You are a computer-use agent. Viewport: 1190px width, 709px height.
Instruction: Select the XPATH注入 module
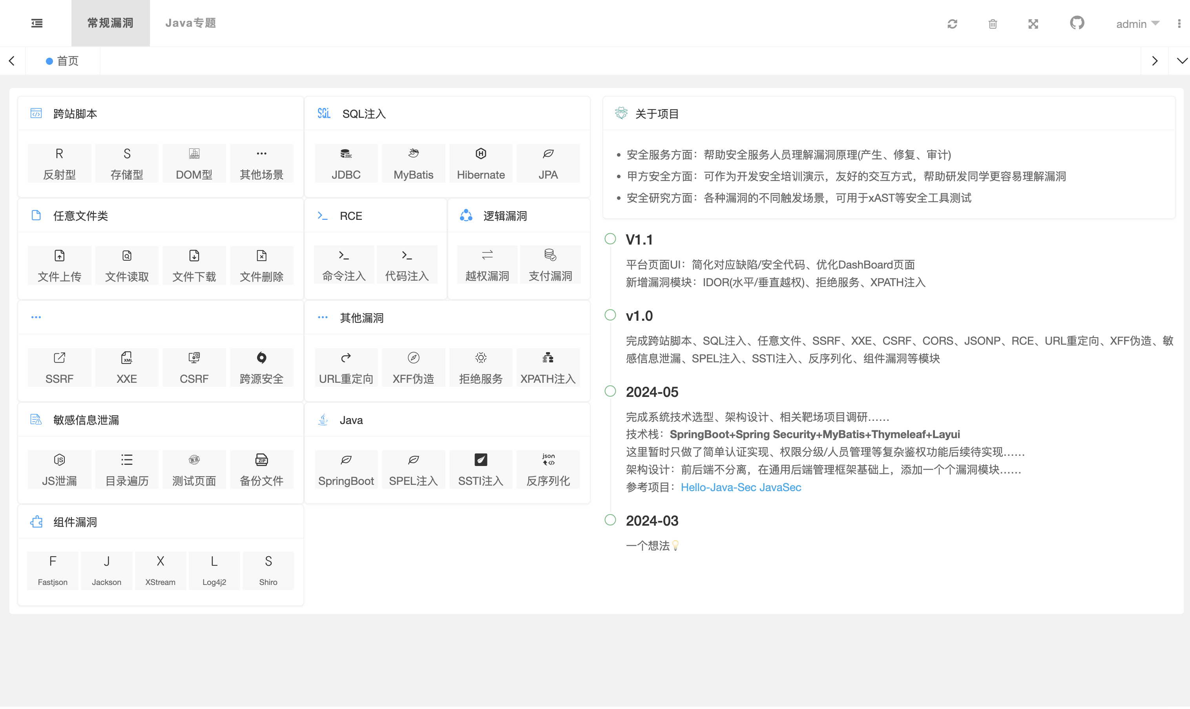(548, 367)
